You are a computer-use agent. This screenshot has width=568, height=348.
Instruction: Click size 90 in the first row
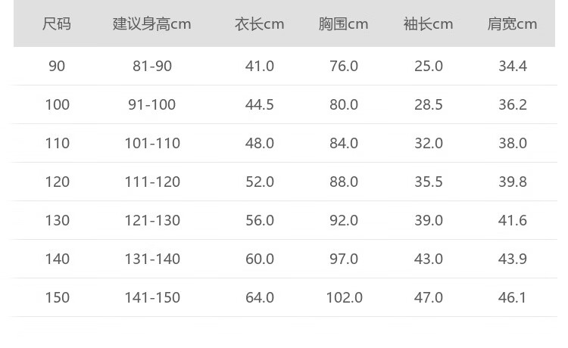click(57, 67)
